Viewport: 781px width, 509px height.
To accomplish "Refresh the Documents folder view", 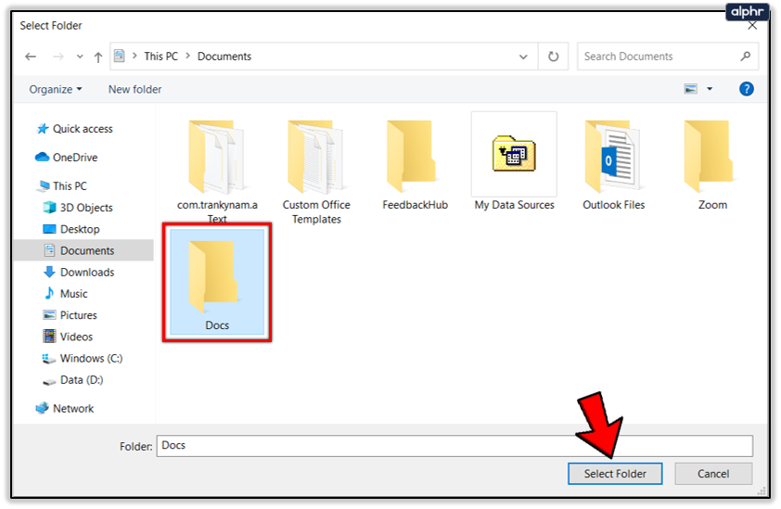I will point(554,57).
